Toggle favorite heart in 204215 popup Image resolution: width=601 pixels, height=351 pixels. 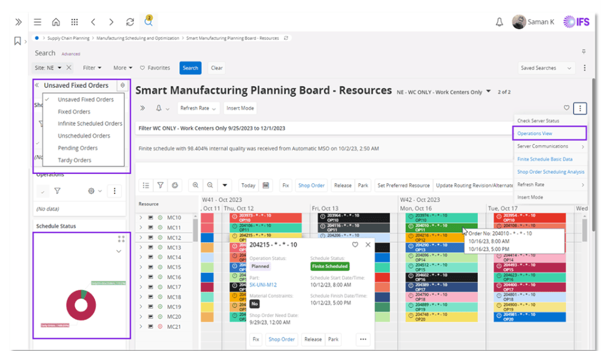point(355,245)
